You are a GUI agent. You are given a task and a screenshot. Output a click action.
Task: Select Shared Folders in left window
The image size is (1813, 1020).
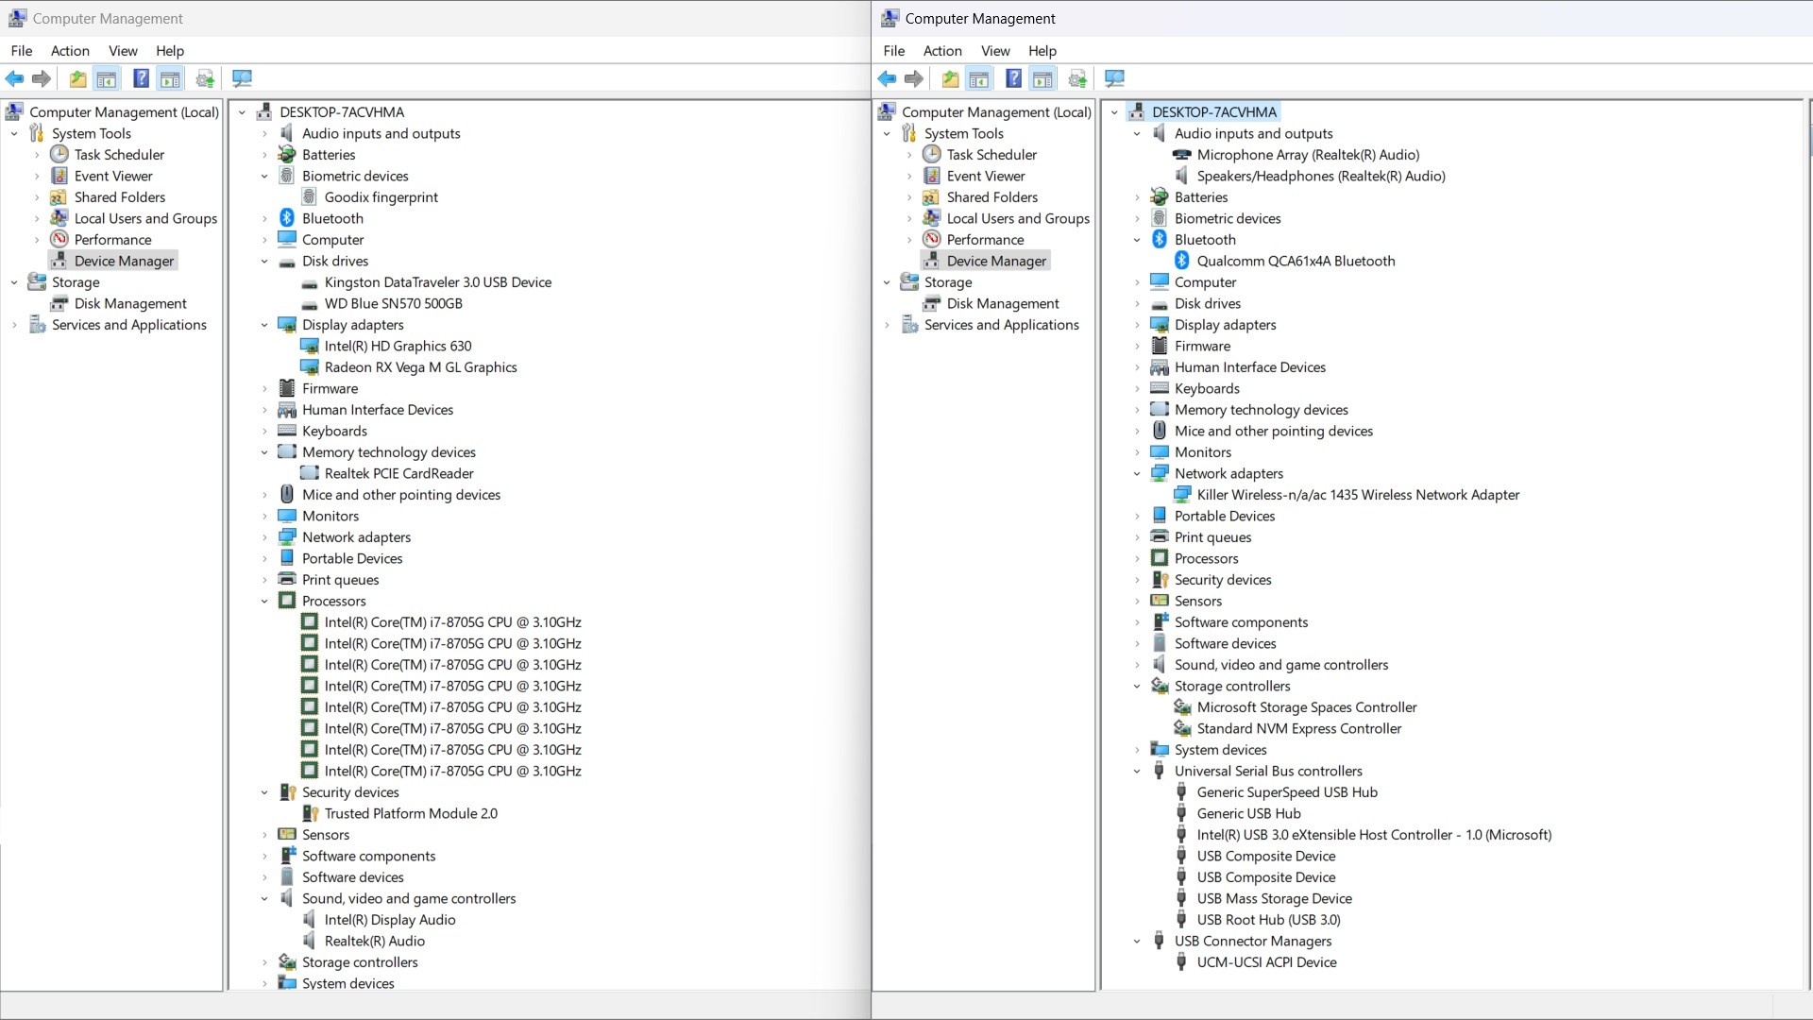120,197
